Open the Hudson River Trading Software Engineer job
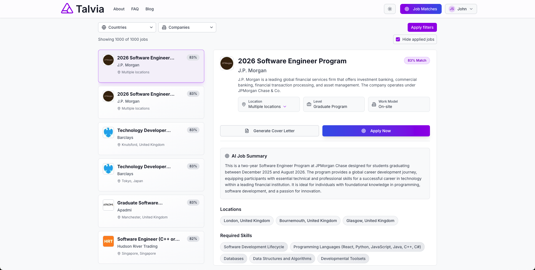Image resolution: width=535 pixels, height=270 pixels. point(151,247)
